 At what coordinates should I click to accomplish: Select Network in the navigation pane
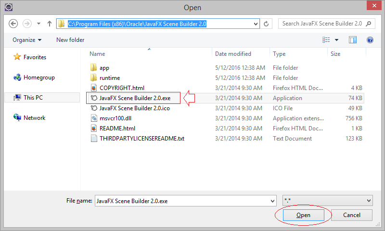pos(34,118)
